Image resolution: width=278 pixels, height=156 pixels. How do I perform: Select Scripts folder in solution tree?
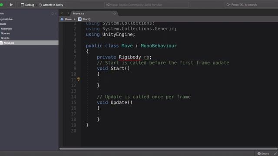point(5,38)
